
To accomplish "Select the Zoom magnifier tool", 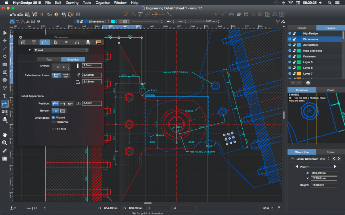I will 5,143.
